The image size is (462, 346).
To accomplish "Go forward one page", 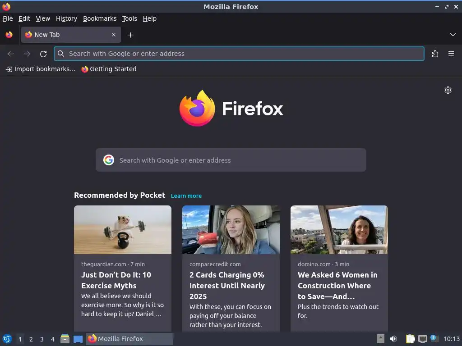I will [27, 54].
